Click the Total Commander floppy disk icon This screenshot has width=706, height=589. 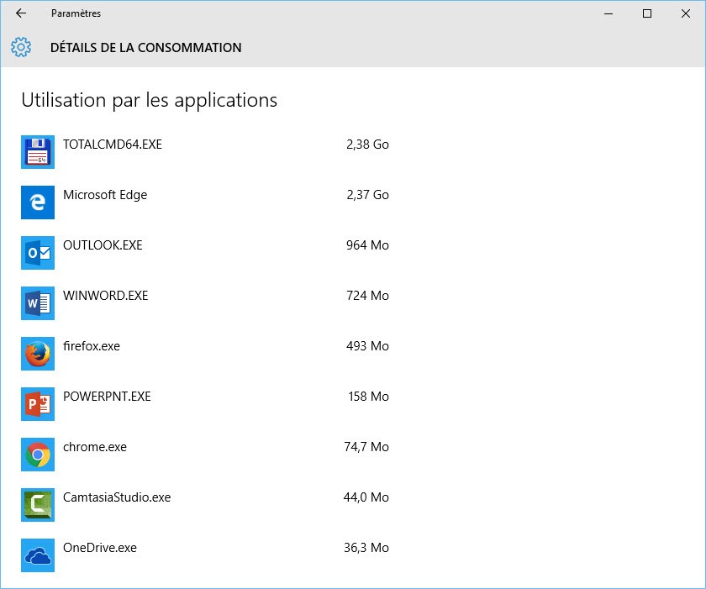(x=37, y=152)
